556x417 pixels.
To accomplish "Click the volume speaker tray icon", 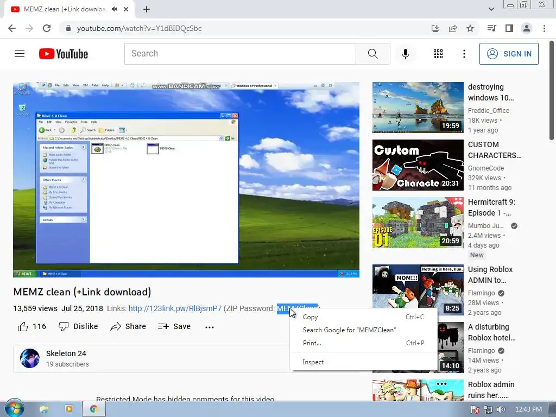I will (x=501, y=409).
